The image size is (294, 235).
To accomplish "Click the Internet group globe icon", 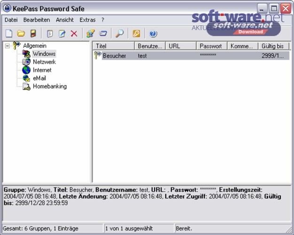I will [26, 70].
